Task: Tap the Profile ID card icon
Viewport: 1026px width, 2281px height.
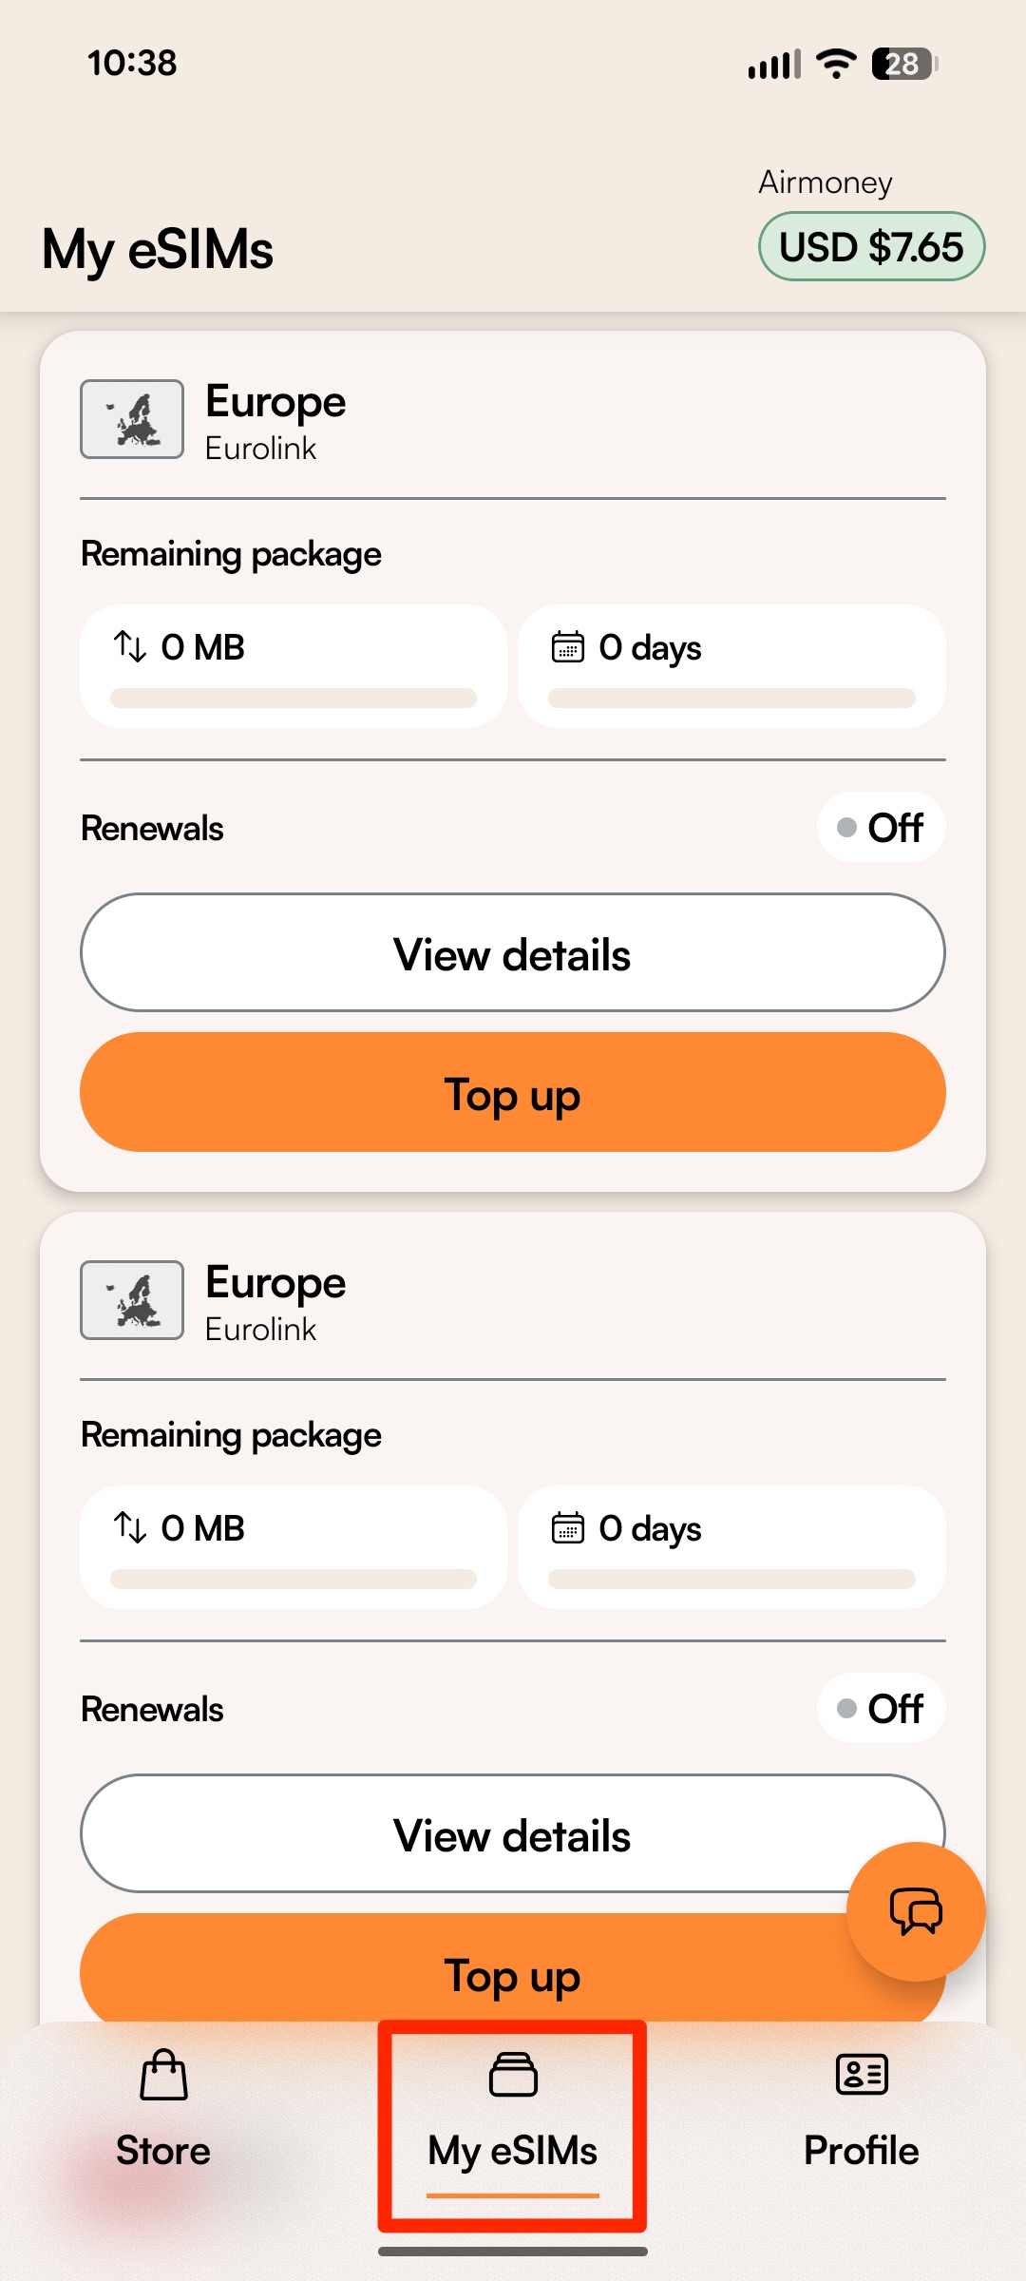Action: [x=862, y=2074]
